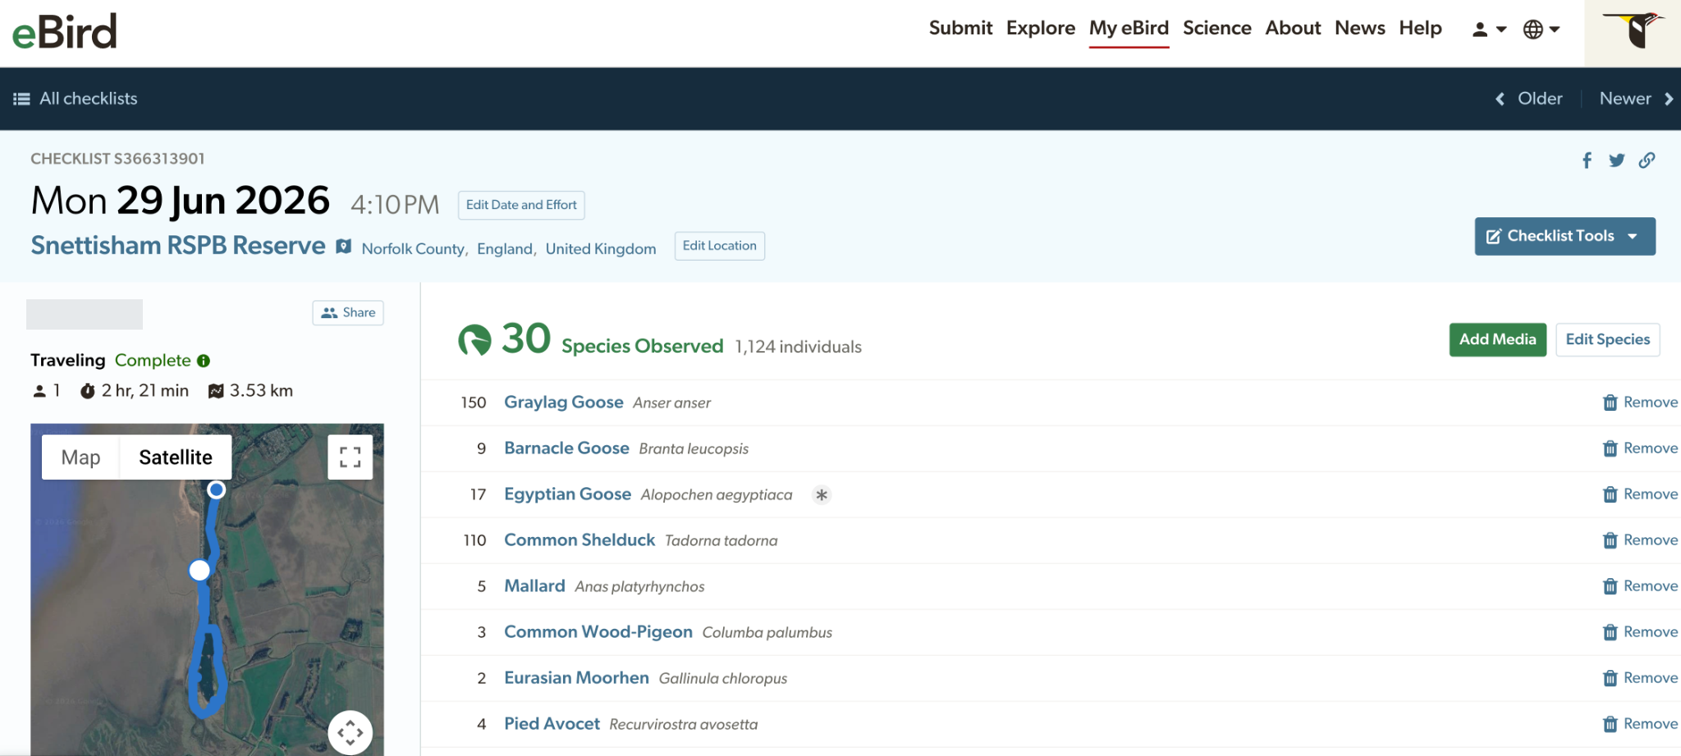
Task: Click the hotspot marker icon beside Snettisham
Action: point(343,246)
